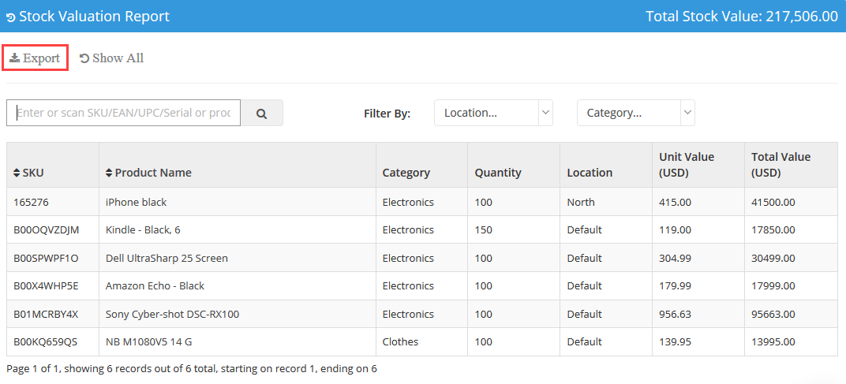Open the Location filter dropdown
The width and height of the screenshot is (846, 384).
[493, 113]
